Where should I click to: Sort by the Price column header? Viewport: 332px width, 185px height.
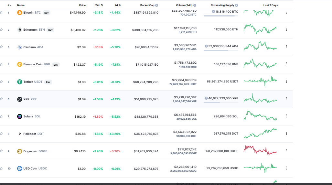click(x=82, y=5)
